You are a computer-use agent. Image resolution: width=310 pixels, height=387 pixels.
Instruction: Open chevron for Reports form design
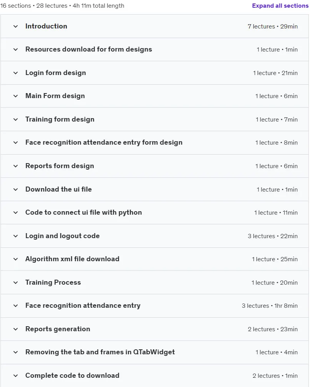pos(15,166)
